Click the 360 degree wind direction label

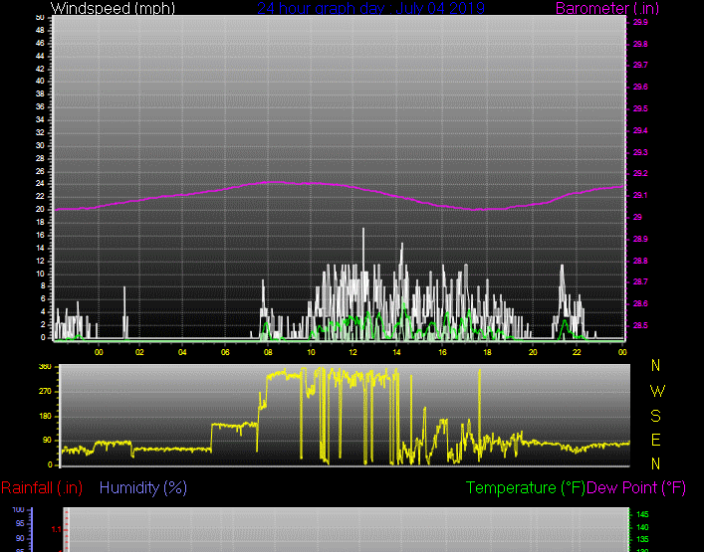click(44, 367)
